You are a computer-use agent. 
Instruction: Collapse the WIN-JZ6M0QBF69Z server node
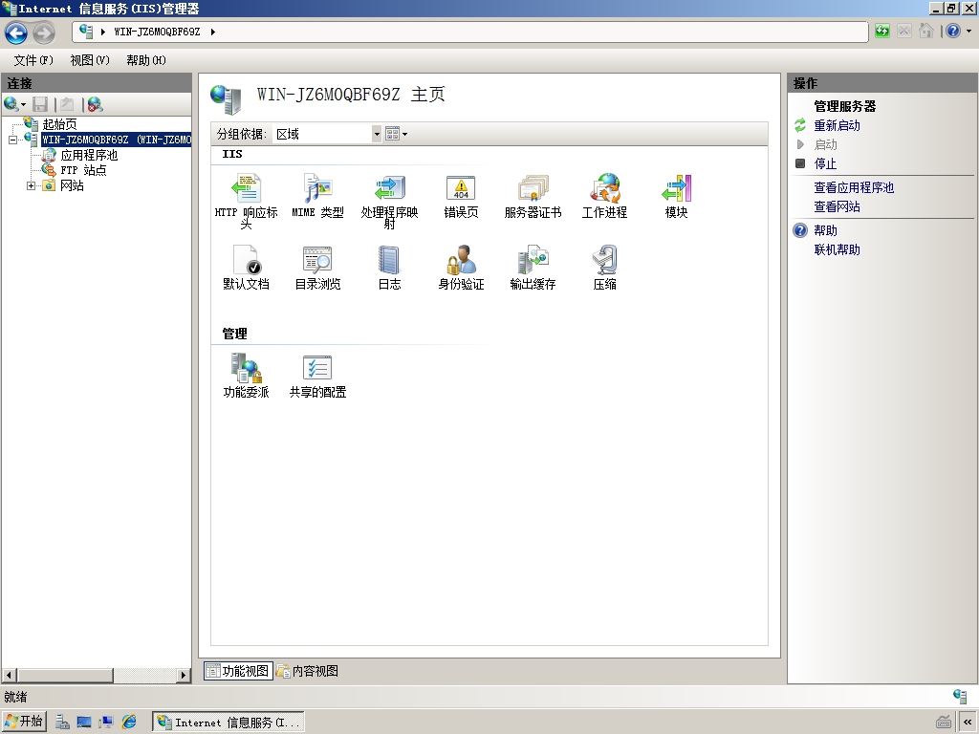coord(12,140)
